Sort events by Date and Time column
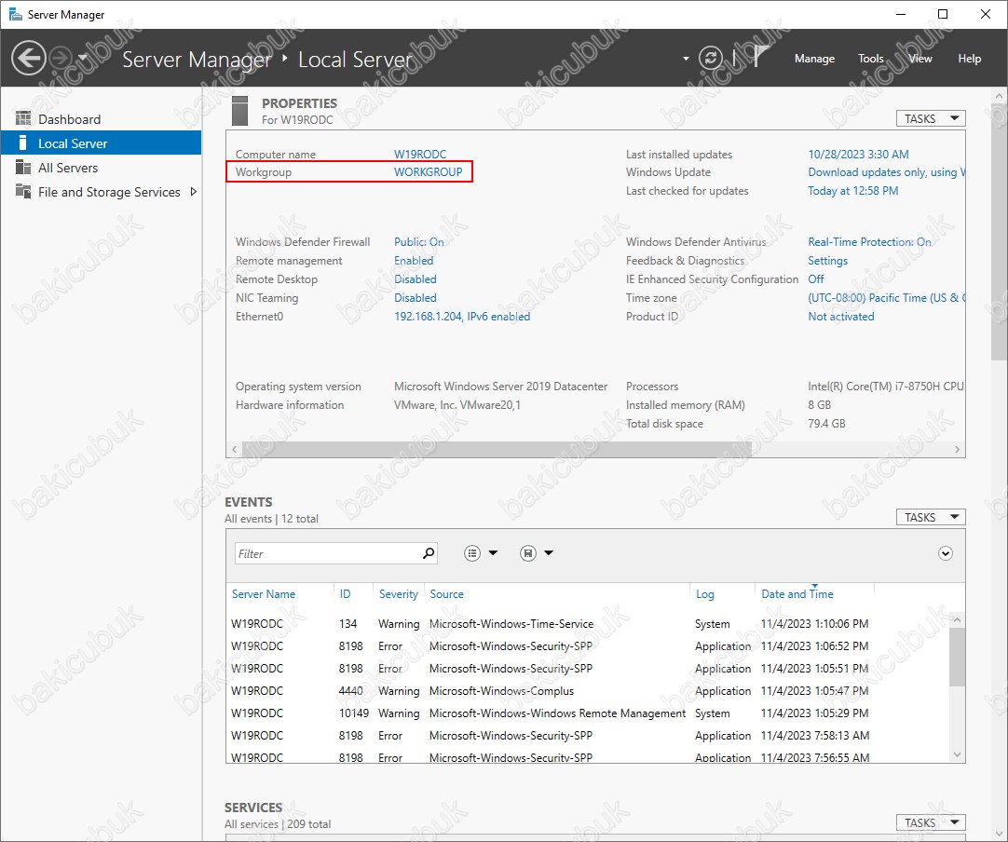Screen dimensions: 1008x842 (797, 594)
